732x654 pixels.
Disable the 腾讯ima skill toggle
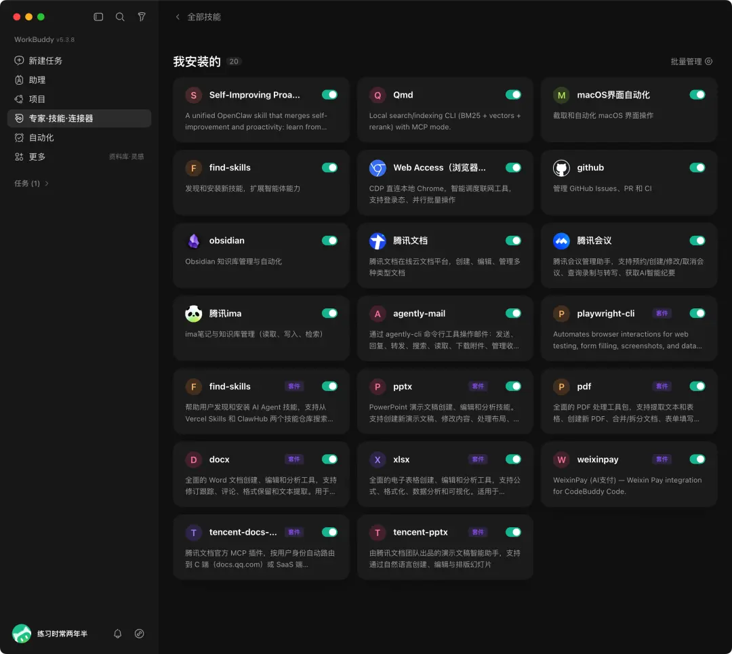pos(329,313)
